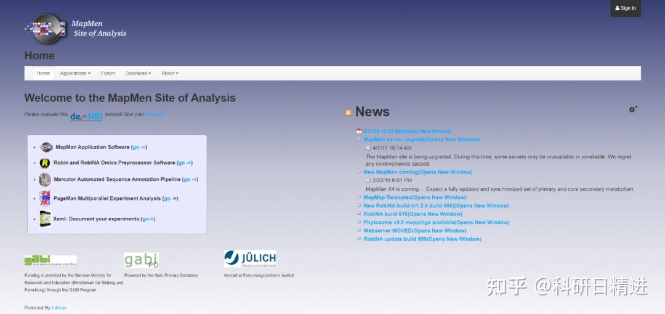Open the News portlet gear options

tap(633, 110)
